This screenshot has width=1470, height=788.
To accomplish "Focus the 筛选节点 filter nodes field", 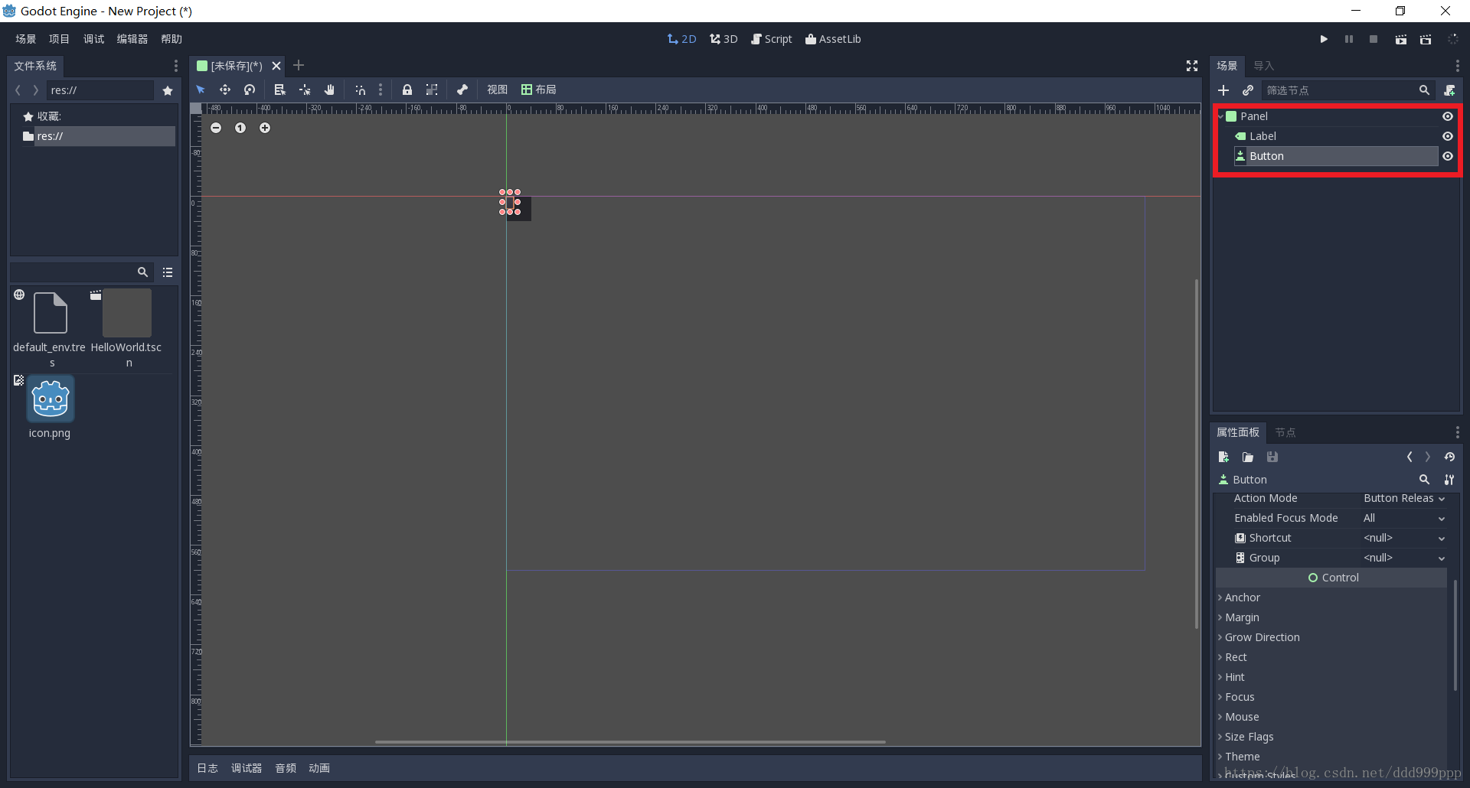I will (1347, 90).
